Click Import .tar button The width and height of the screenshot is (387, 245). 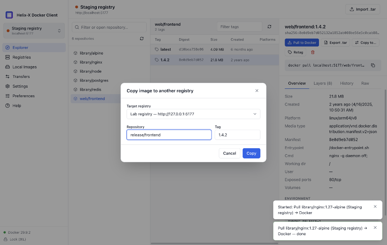click(x=362, y=9)
